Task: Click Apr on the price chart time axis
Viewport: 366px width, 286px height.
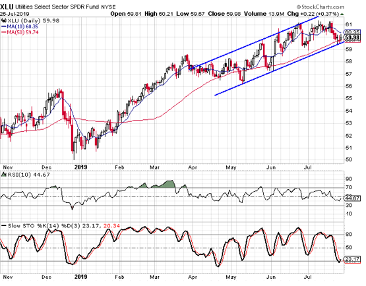Action: (x=193, y=167)
